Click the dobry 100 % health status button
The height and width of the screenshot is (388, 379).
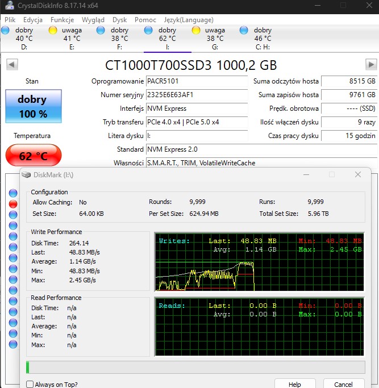pos(32,106)
